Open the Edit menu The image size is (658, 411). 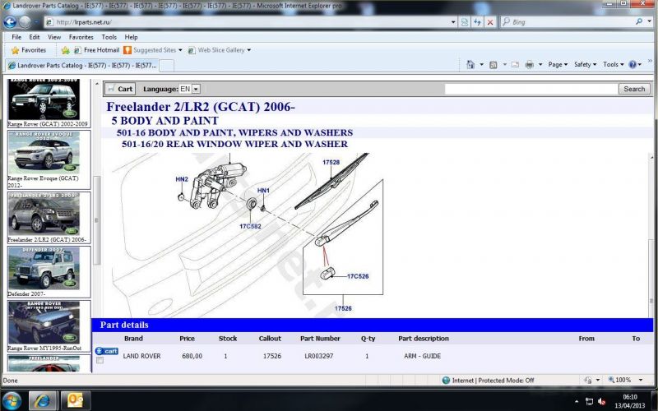[x=35, y=37]
